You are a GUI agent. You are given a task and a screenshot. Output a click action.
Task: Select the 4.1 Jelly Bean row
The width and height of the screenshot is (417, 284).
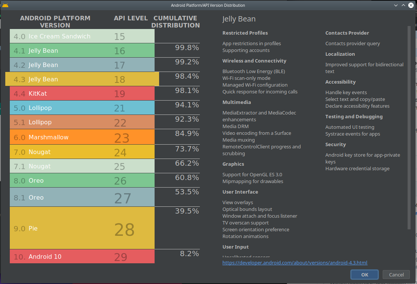point(82,50)
